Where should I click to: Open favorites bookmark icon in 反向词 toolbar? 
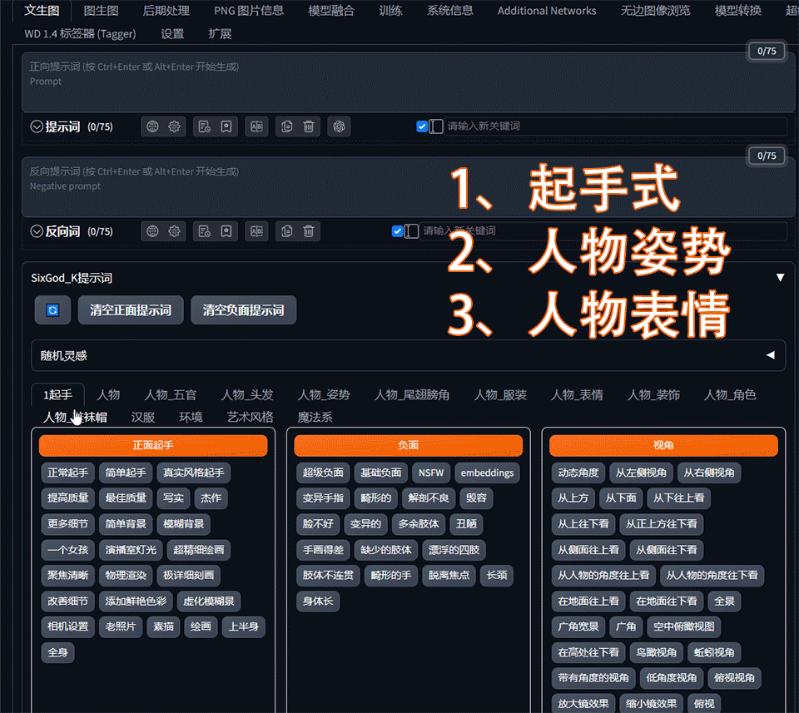tap(226, 231)
